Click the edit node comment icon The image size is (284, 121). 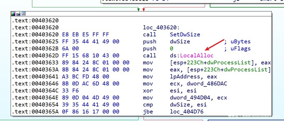(18, 14)
